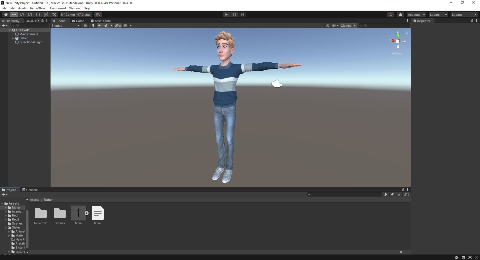Search by label filter

pos(392,194)
